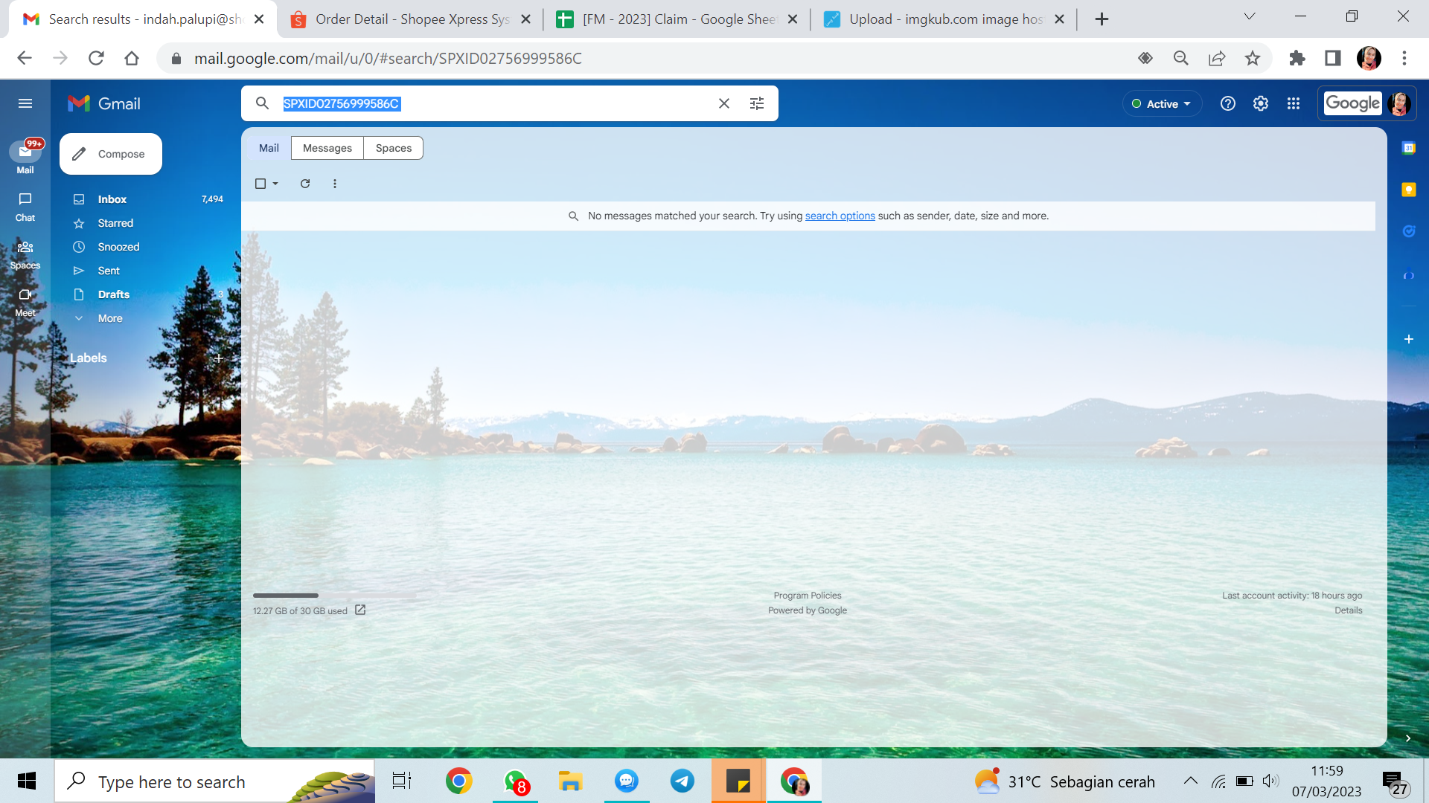The width and height of the screenshot is (1429, 803).
Task: Switch to Meet in left rail
Action: click(x=25, y=302)
